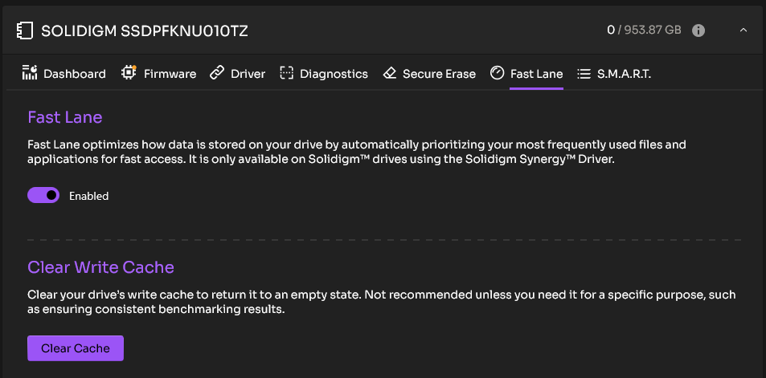Image resolution: width=766 pixels, height=378 pixels.
Task: Disable the Fast Lane toggle switch
Action: (43, 196)
